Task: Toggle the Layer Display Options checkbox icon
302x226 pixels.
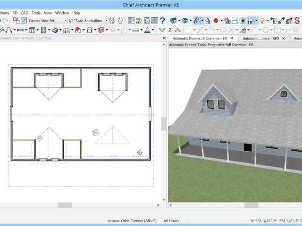Action: tap(17, 21)
